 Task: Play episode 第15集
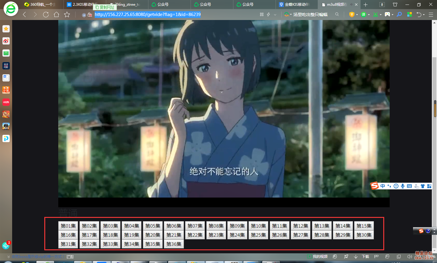pos(364,226)
